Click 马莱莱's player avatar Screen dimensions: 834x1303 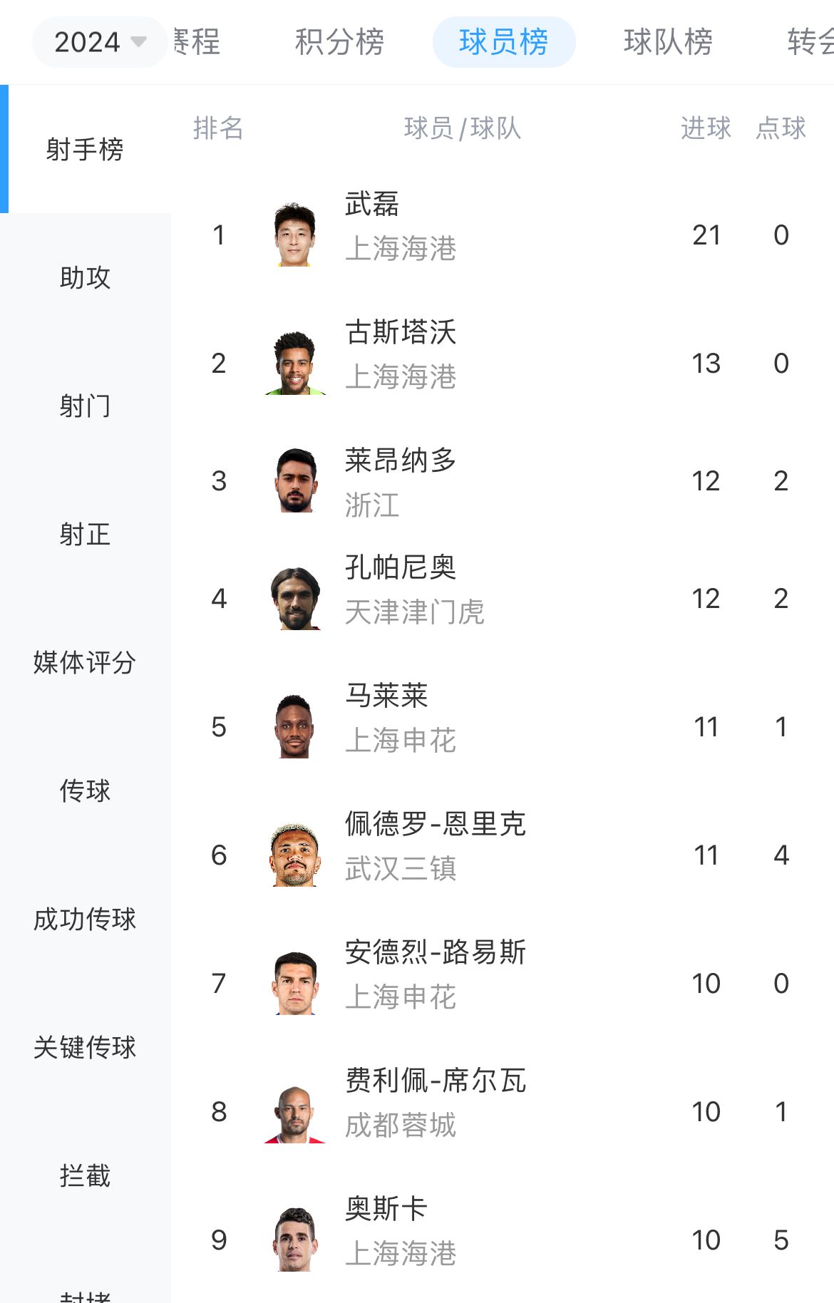(295, 726)
